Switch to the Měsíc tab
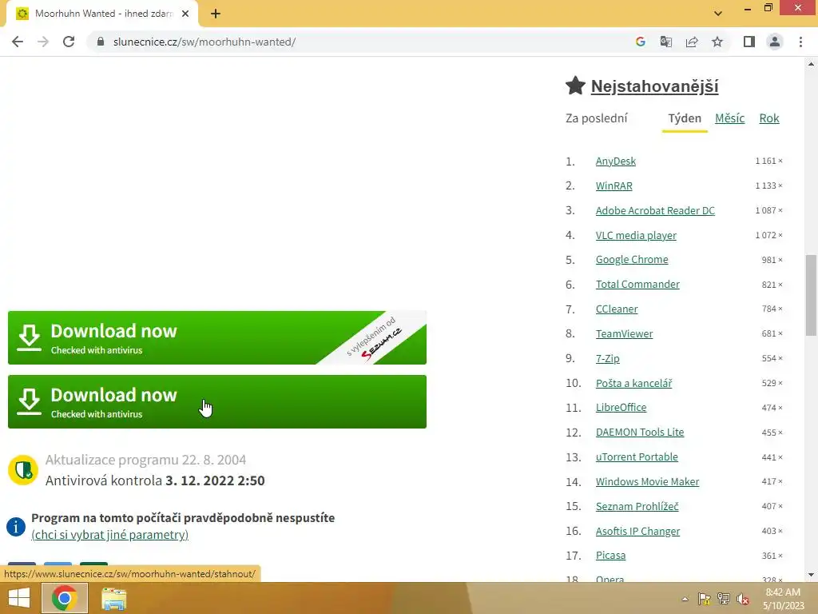The height and width of the screenshot is (614, 818). (x=729, y=118)
